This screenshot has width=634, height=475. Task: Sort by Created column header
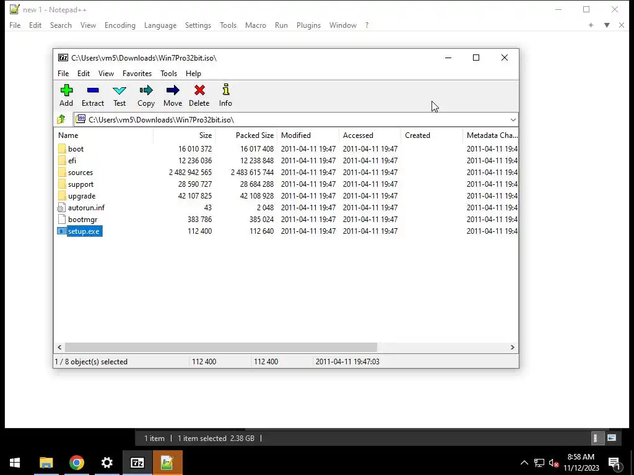[432, 135]
